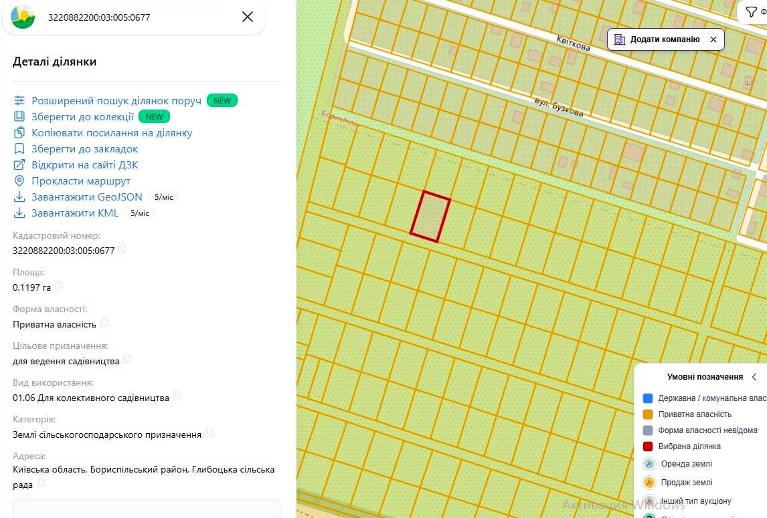Click the 5/міс badge next to KML
Screen dimensions: 767x518
click(x=140, y=213)
